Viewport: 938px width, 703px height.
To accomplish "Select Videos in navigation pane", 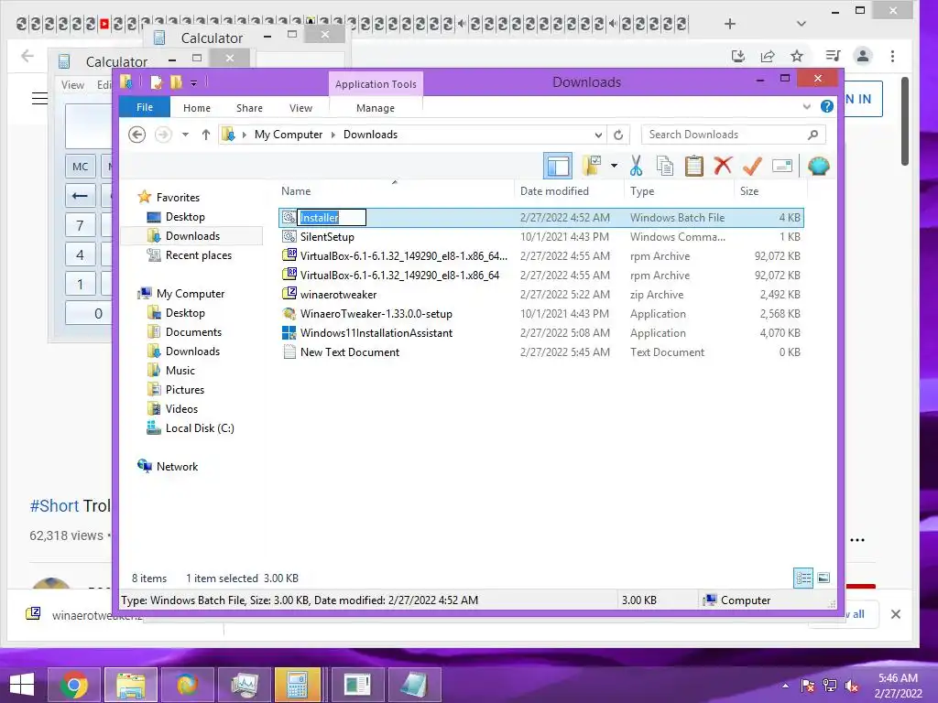I will tap(181, 409).
